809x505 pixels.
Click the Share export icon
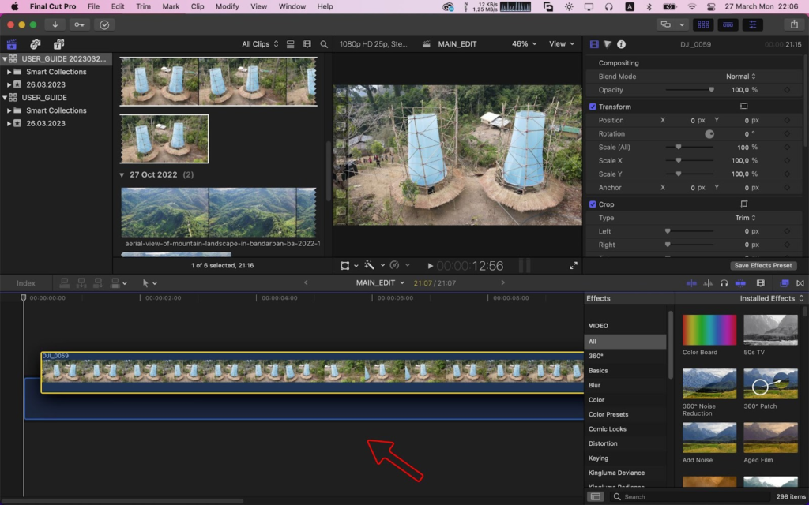point(794,24)
